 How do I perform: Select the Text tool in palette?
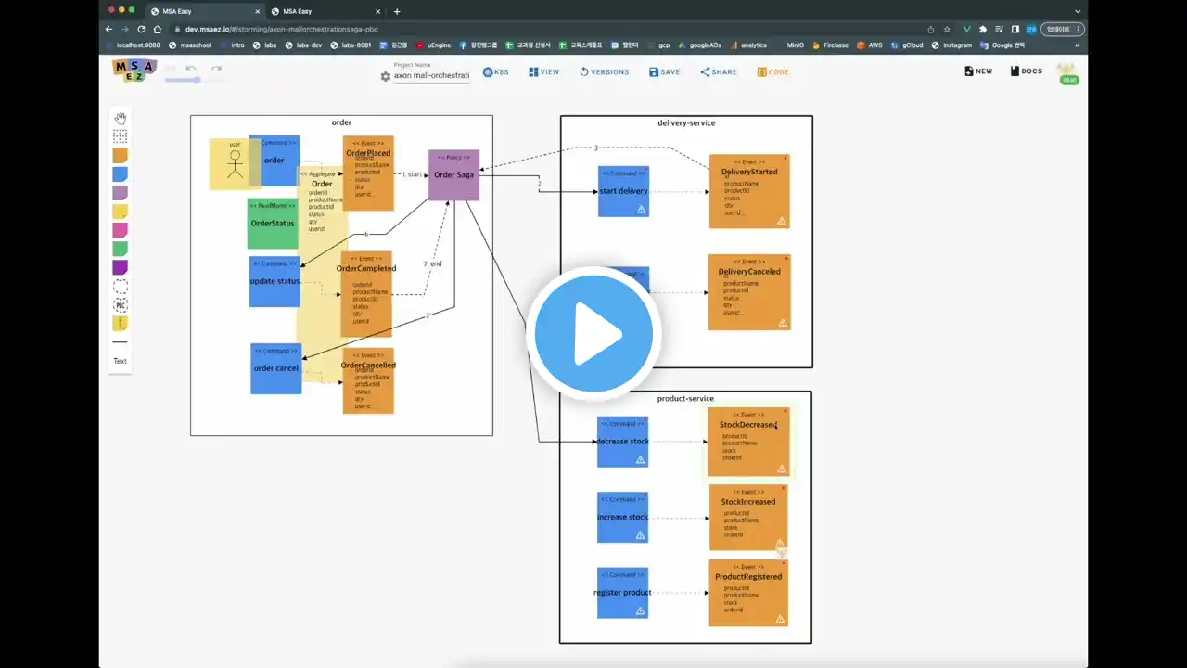[x=121, y=361]
